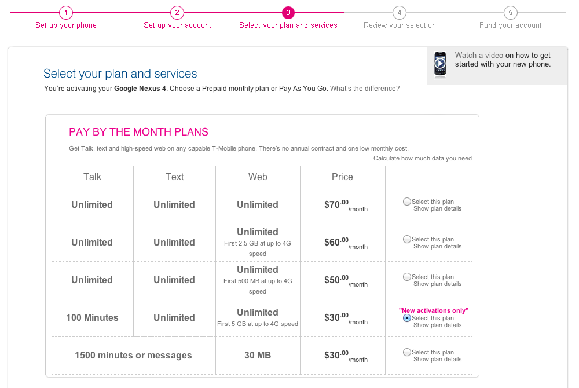Show plan details for 30 MB plan

[438, 360]
